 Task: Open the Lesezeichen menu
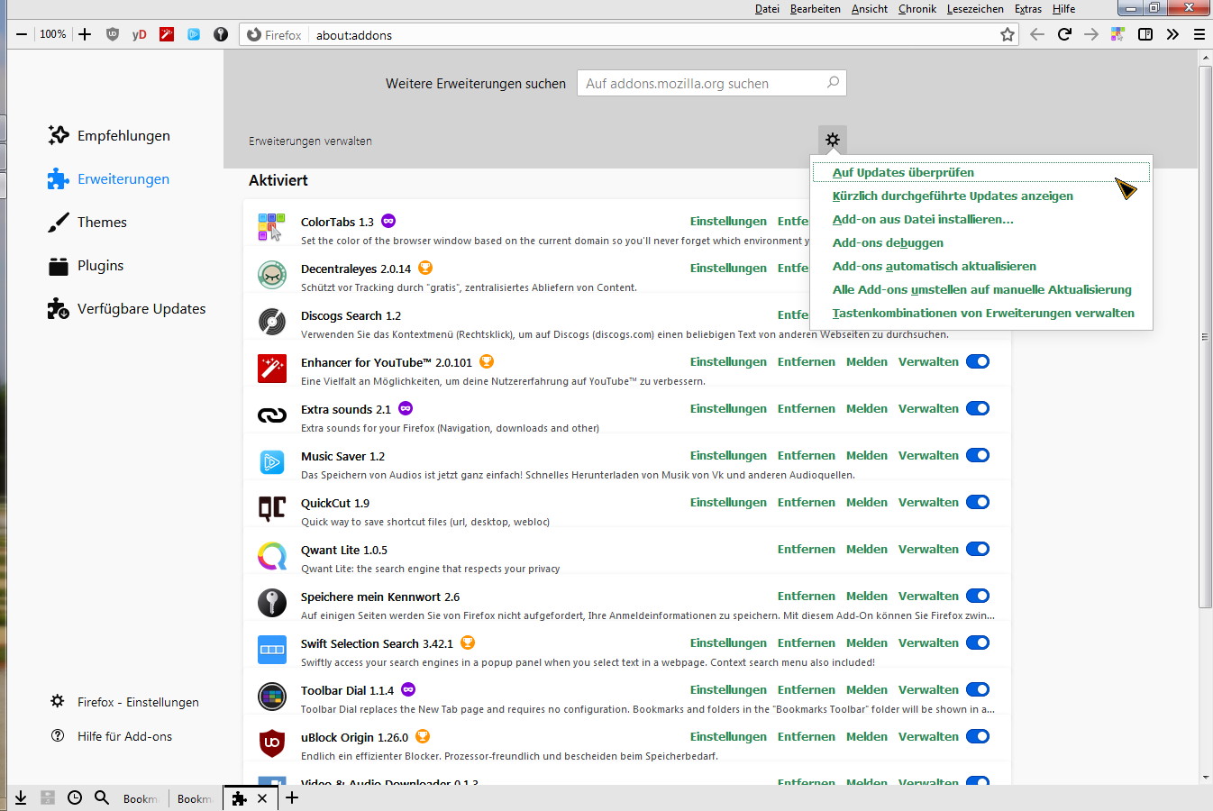(975, 9)
